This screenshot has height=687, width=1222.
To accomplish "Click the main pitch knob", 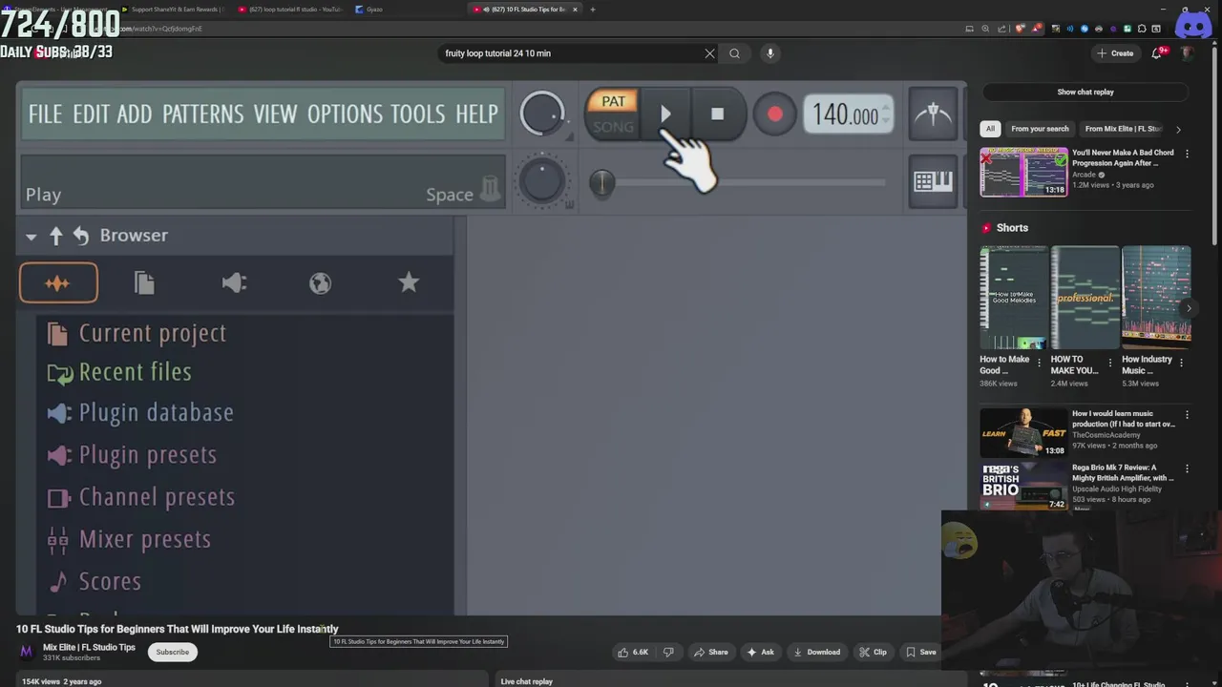I will (x=542, y=181).
